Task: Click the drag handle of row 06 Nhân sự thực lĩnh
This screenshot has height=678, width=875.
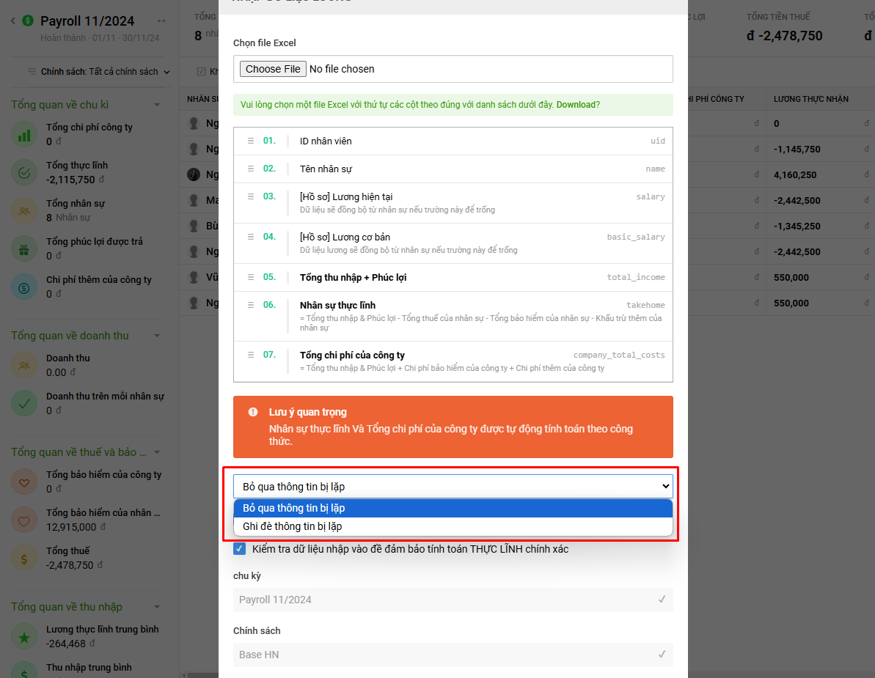Action: tap(251, 304)
